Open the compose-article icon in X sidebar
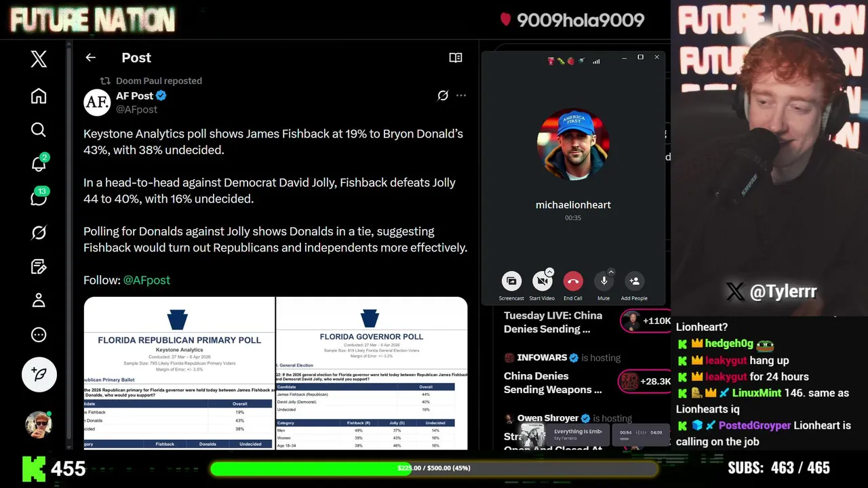The image size is (868, 488). click(x=39, y=266)
